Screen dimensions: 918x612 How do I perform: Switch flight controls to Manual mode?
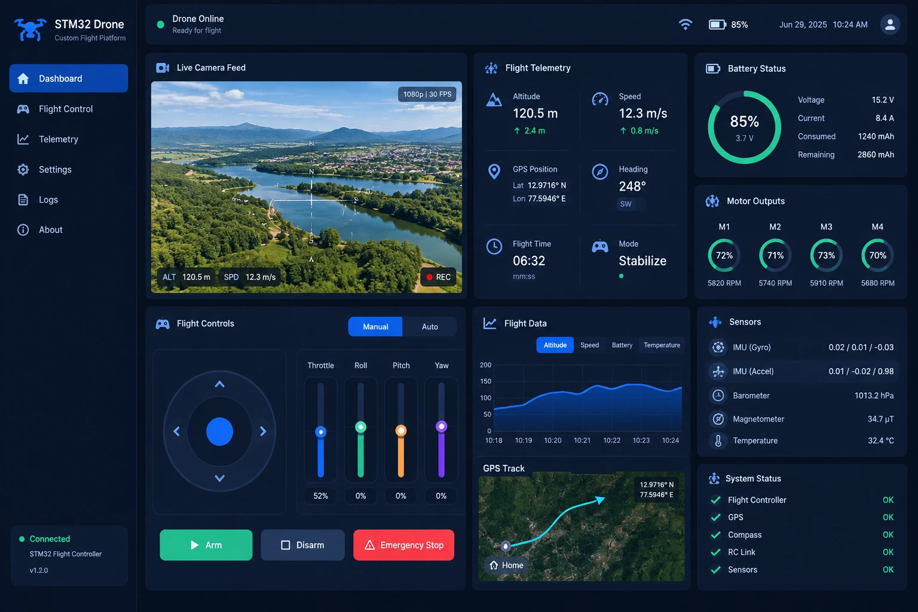click(x=375, y=327)
